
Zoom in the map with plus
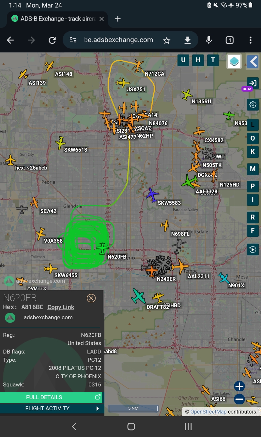239,386
